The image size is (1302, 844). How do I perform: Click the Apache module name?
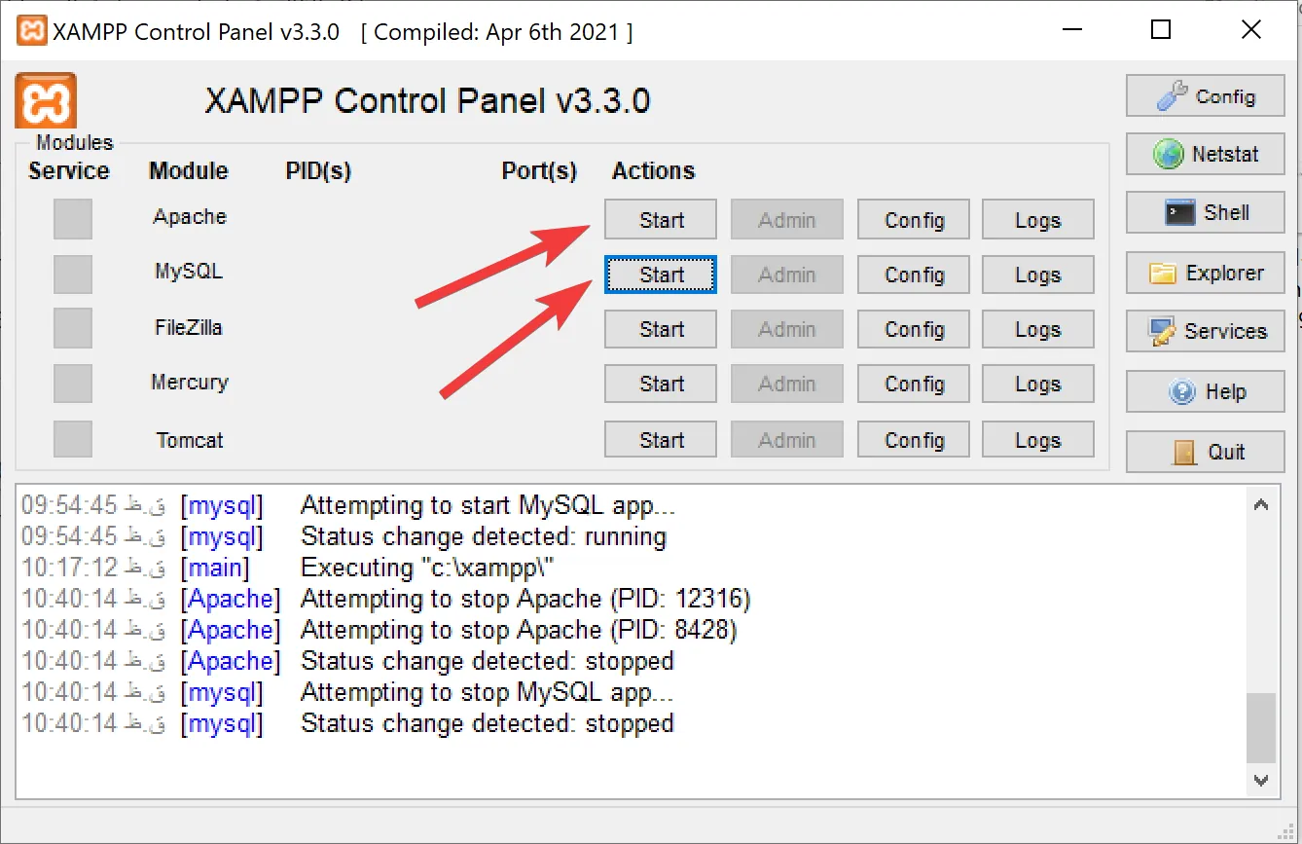pyautogui.click(x=190, y=216)
